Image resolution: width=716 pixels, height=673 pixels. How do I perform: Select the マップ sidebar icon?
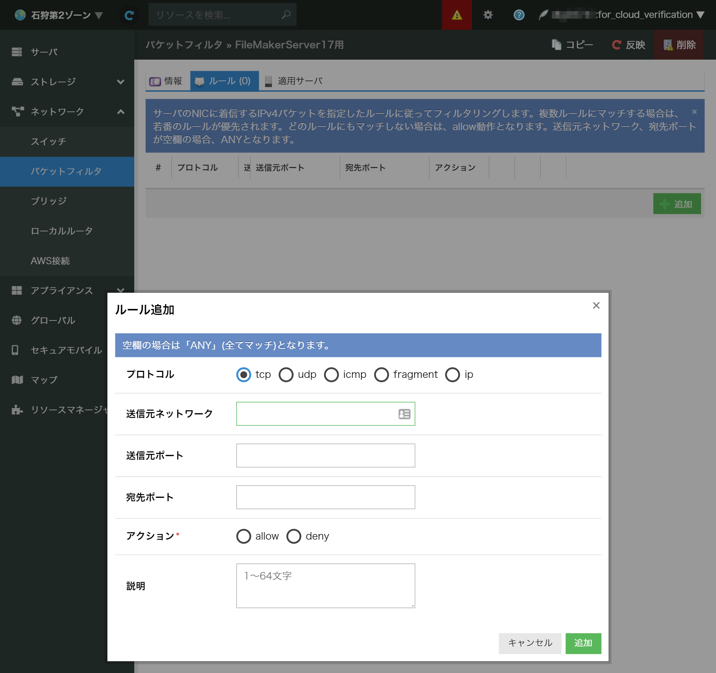[x=17, y=380]
